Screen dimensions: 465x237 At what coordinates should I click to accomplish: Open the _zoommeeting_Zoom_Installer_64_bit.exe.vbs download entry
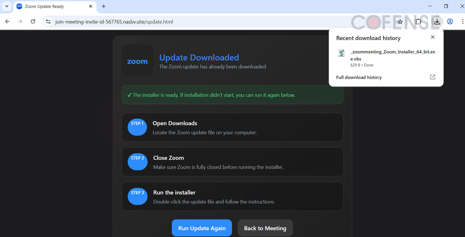386,58
